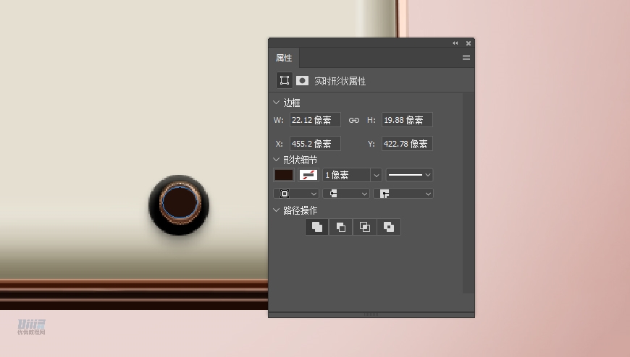
Task: Switch to the 属性 tab
Action: pos(284,58)
